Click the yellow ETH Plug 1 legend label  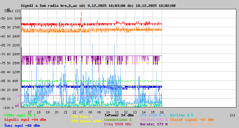point(82,117)
